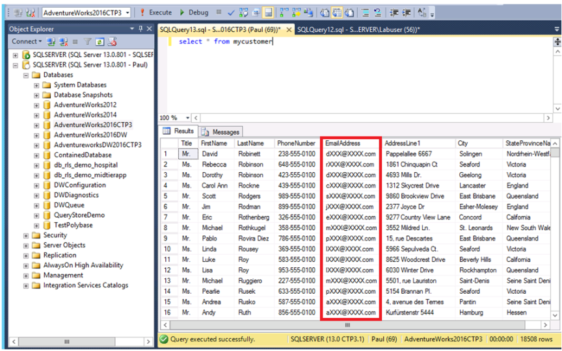The width and height of the screenshot is (562, 351).
Task: Click the Refresh icon in Object Explorer
Action: point(100,42)
